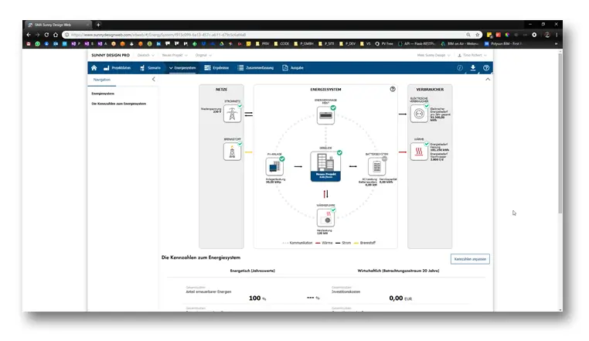Open the P_GMBH bookmarks folder
Screen dimensions: 589x341
(x=304, y=44)
